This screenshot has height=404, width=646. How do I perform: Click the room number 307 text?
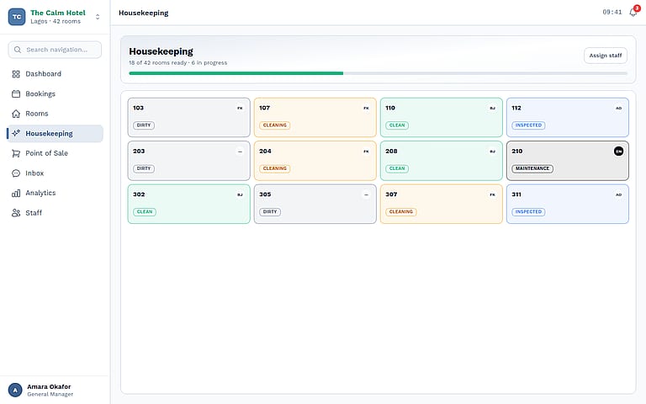[391, 194]
